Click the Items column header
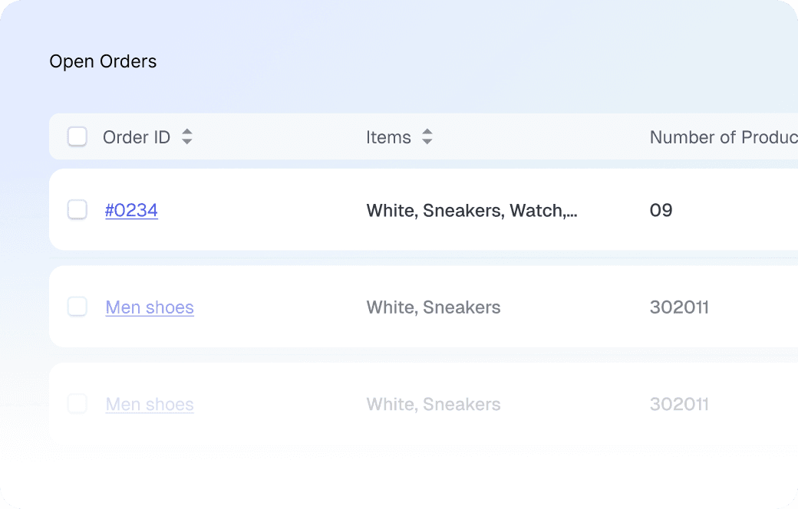This screenshot has height=509, width=798. click(x=388, y=137)
